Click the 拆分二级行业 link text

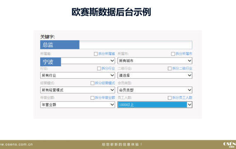(x=182, y=68)
